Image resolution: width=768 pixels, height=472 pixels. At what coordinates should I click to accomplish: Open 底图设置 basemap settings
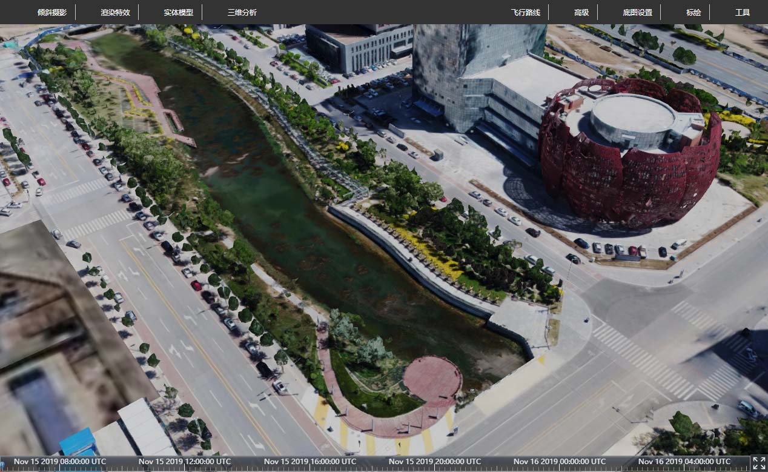(x=637, y=12)
